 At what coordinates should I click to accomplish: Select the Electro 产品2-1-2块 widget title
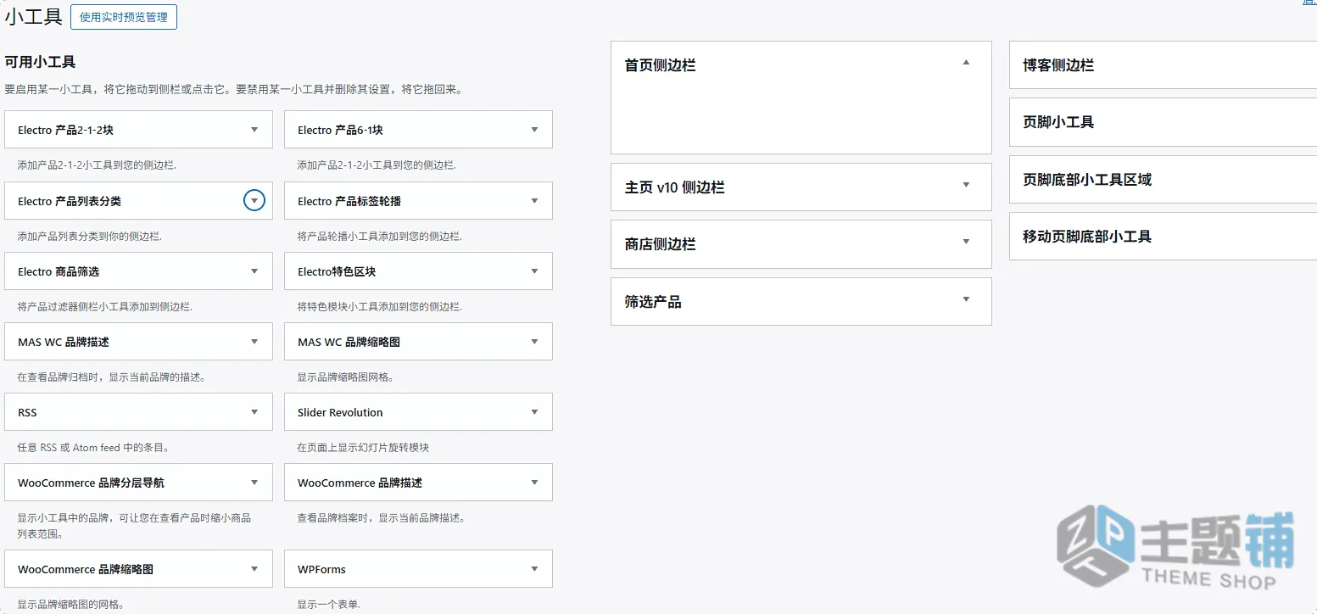pos(65,130)
